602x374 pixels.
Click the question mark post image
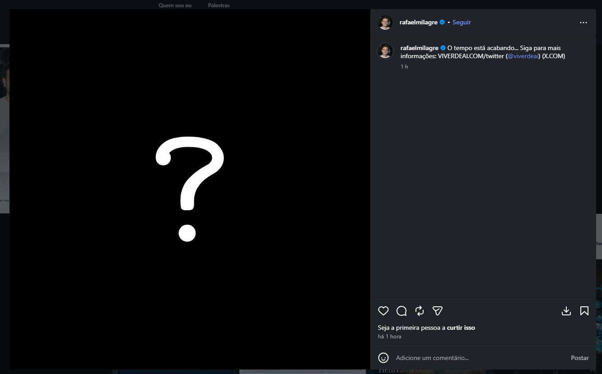(x=190, y=189)
